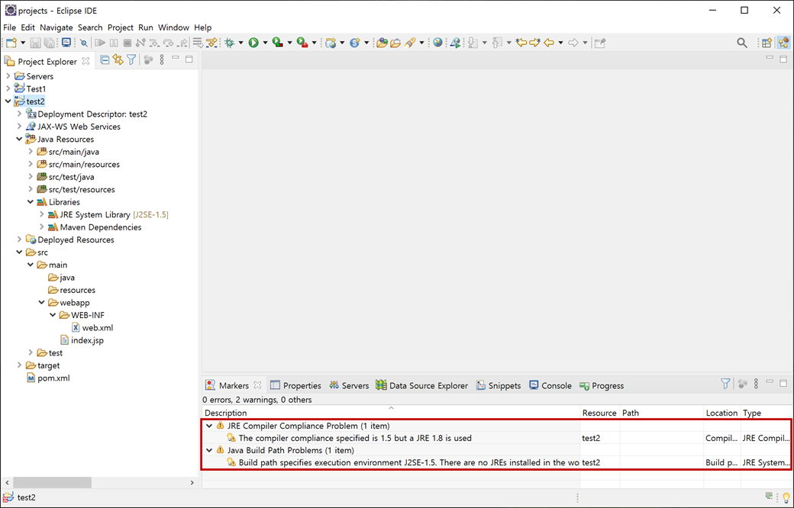
Task: Click the Open Web Browser globe icon
Action: [x=437, y=43]
